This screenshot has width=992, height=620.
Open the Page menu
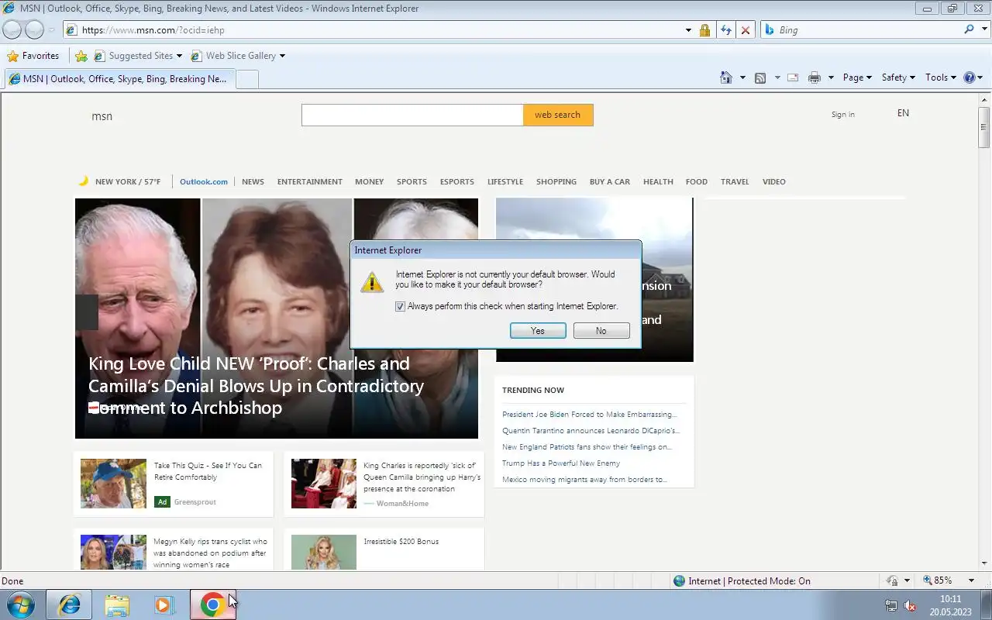click(x=857, y=77)
